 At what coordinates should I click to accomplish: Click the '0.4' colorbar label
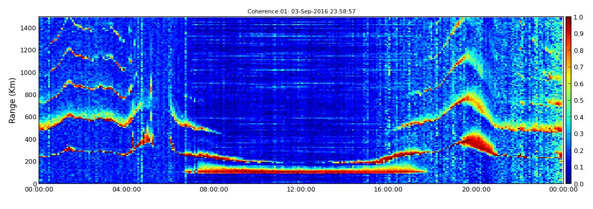579,117
